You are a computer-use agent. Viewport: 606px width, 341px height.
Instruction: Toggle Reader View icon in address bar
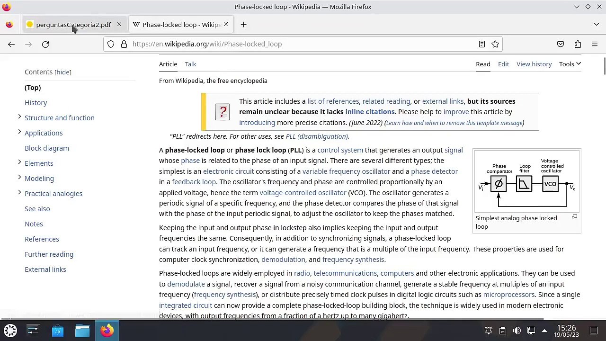(482, 44)
